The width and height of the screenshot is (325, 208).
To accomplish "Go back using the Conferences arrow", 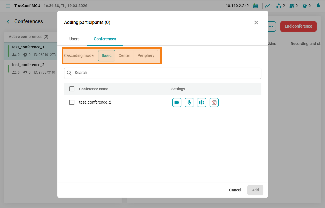I will pyautogui.click(x=8, y=22).
